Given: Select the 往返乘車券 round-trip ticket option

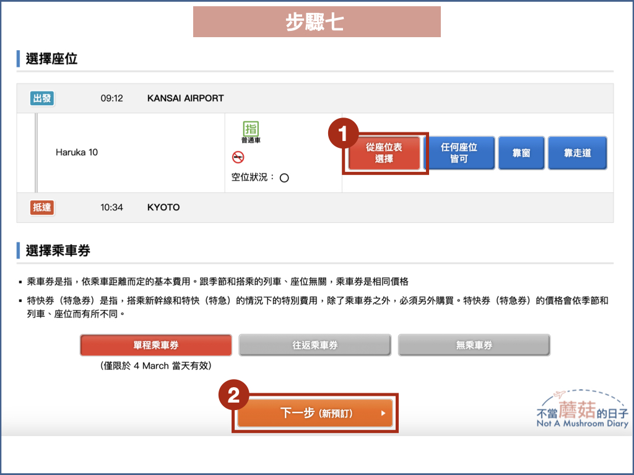Looking at the screenshot, I should pyautogui.click(x=315, y=345).
